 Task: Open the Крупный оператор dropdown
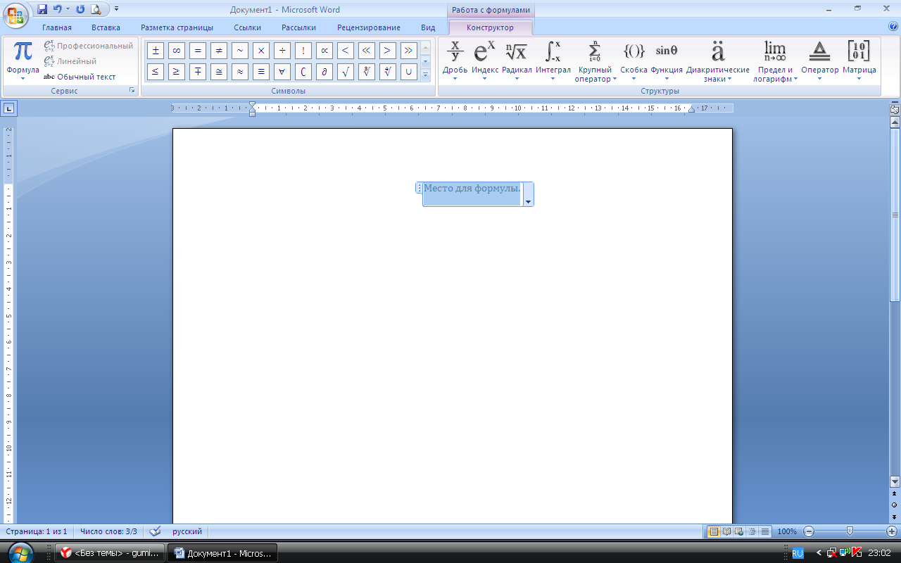(595, 62)
